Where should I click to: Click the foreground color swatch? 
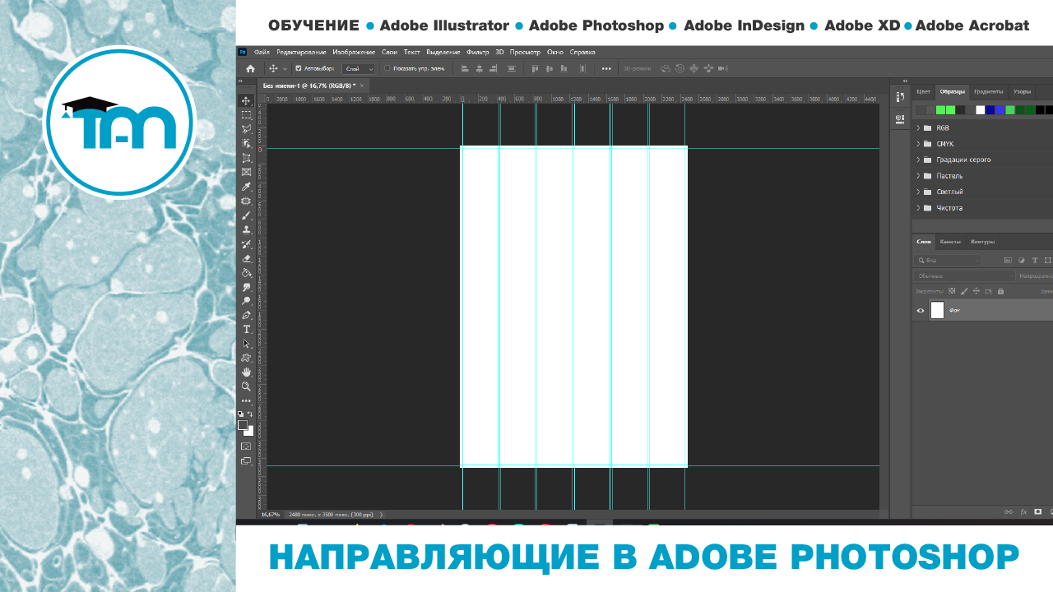[x=242, y=425]
